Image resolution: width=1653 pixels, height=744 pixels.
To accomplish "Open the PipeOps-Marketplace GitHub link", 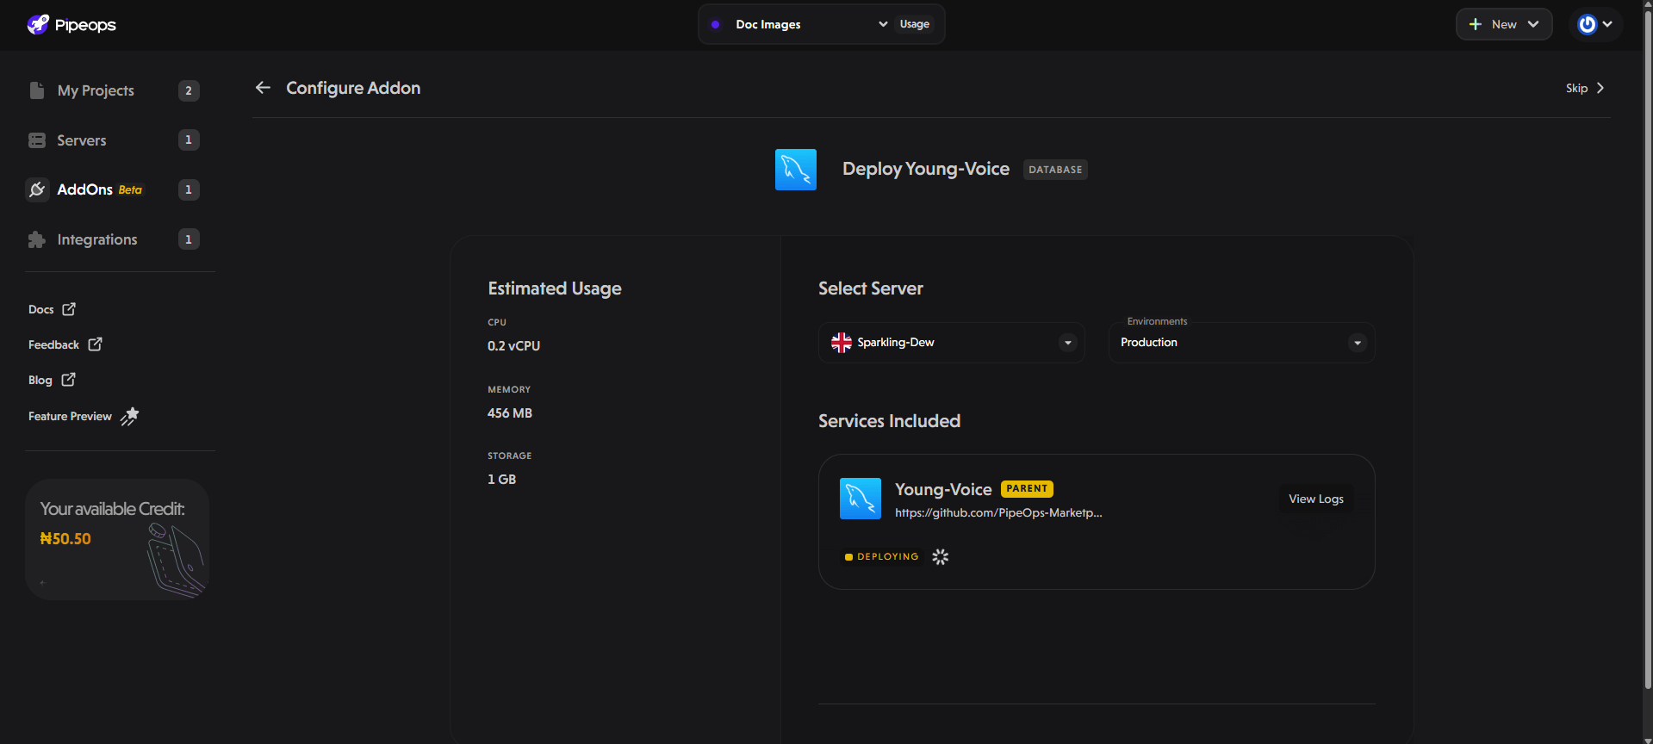I will [x=998, y=513].
